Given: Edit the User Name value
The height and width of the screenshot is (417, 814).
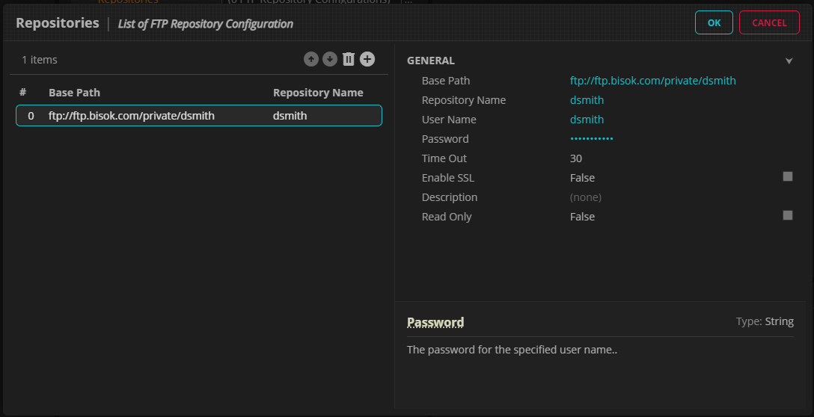Looking at the screenshot, I should [x=587, y=120].
